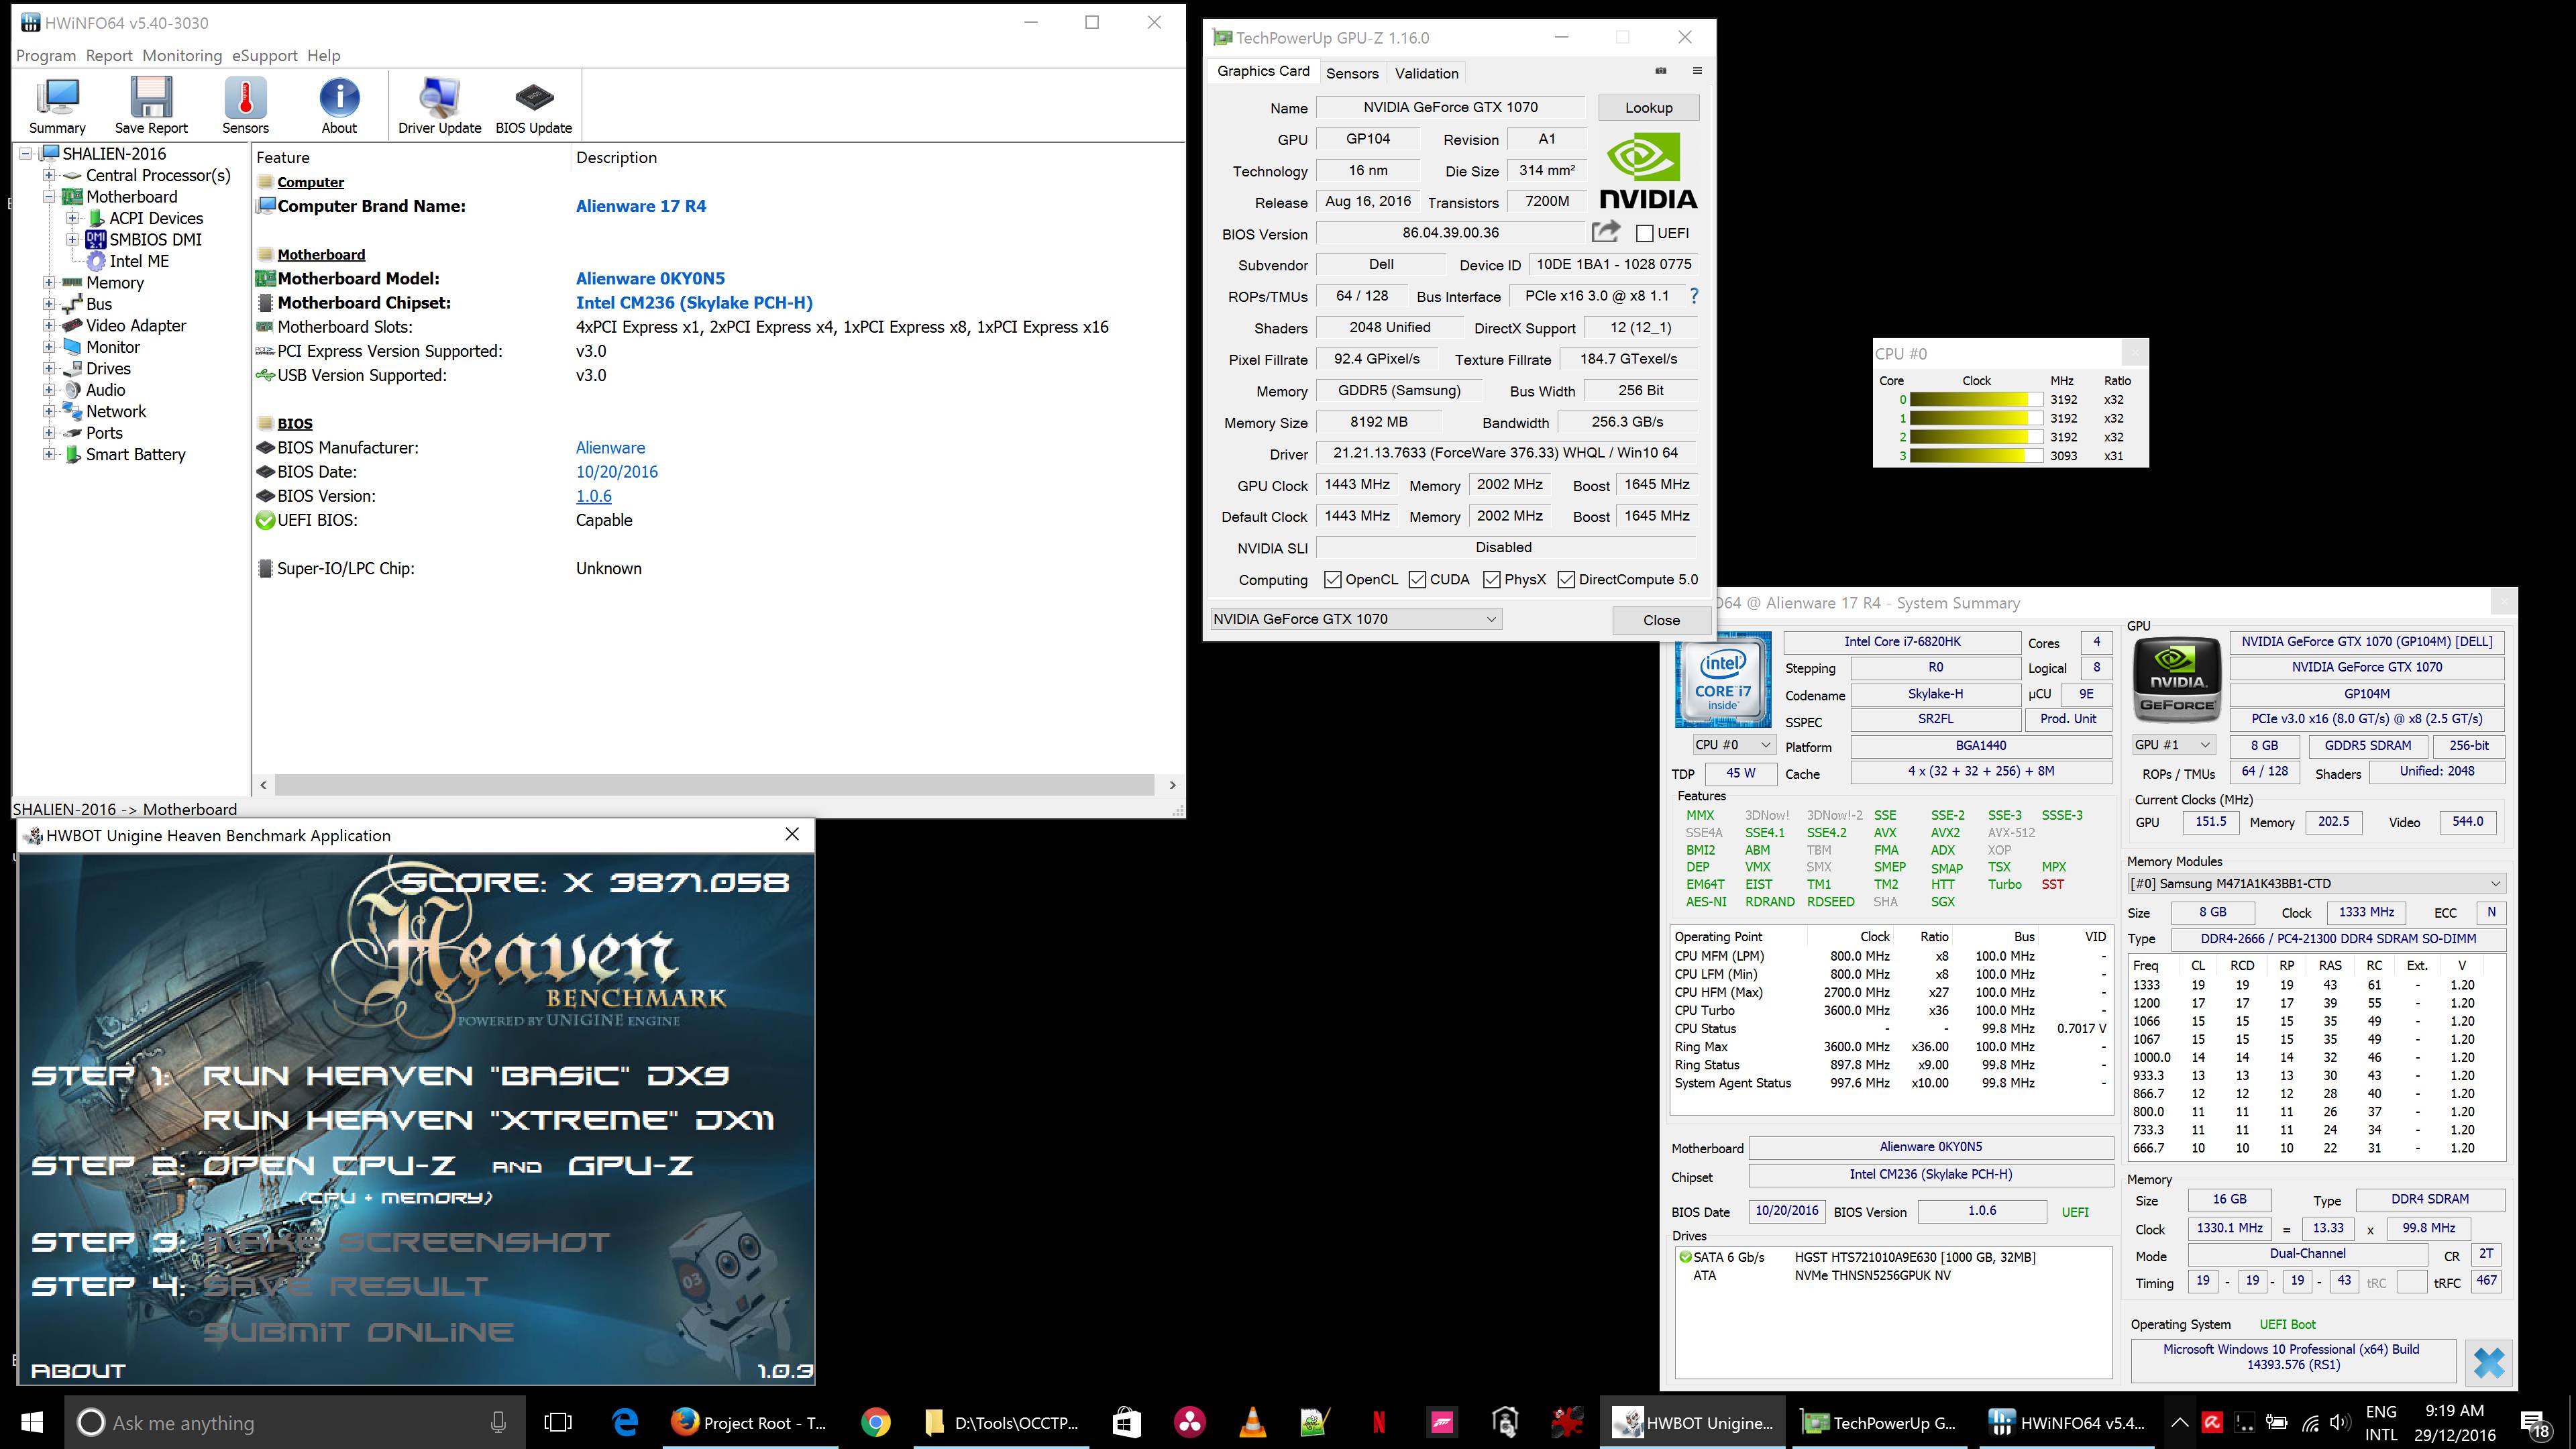Switch to the Sensors tab in GPU-Z
The height and width of the screenshot is (1449, 2576).
click(1352, 73)
